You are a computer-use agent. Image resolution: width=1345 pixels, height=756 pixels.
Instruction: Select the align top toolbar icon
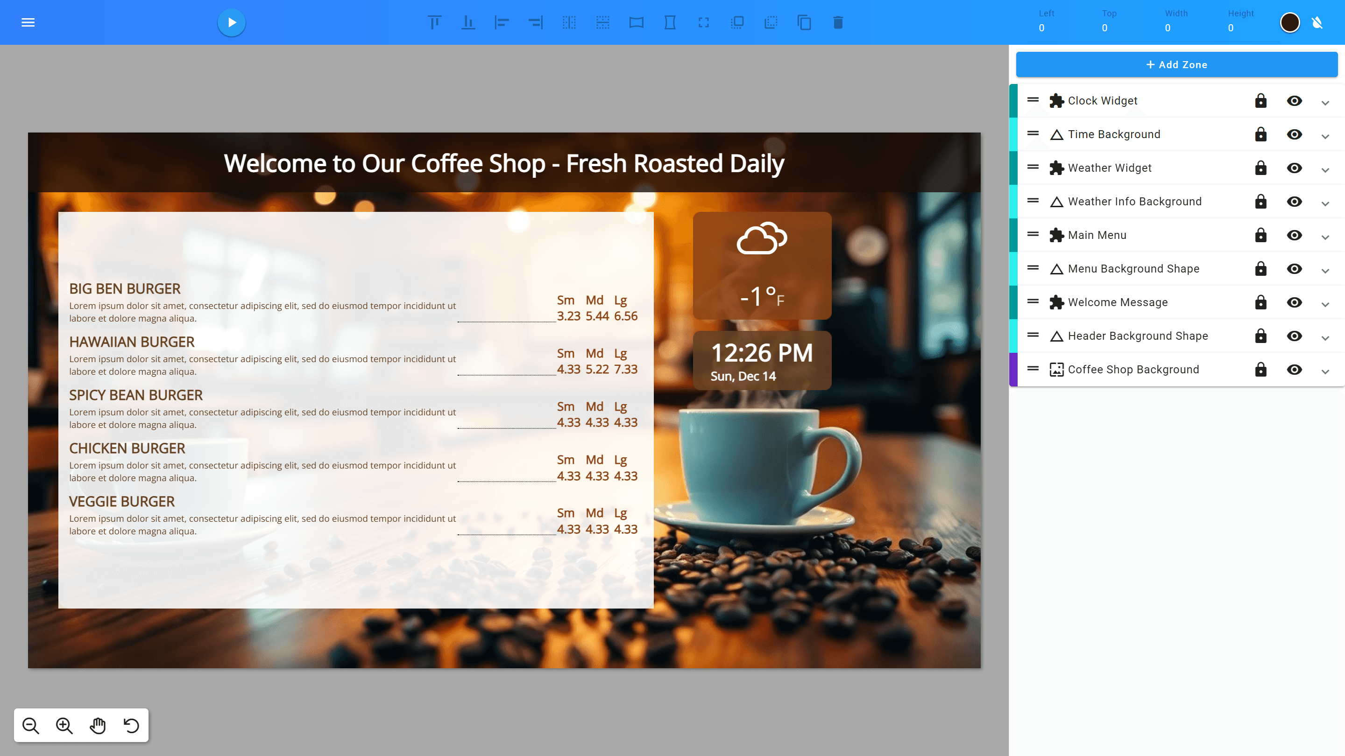pyautogui.click(x=434, y=22)
